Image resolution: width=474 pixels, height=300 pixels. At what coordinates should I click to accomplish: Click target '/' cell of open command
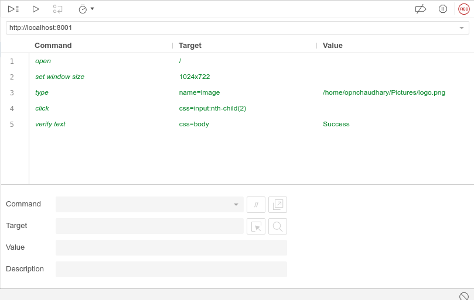point(180,61)
